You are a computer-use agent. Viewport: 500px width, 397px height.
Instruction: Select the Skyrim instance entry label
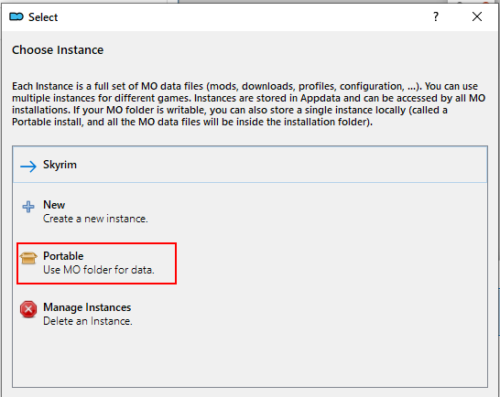60,165
